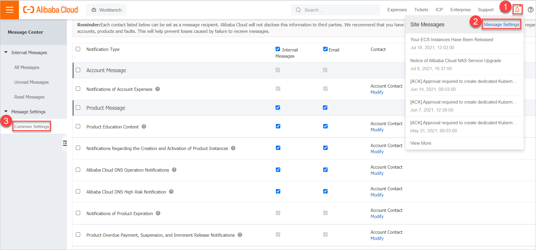Open the hamburger navigation menu

point(9,10)
